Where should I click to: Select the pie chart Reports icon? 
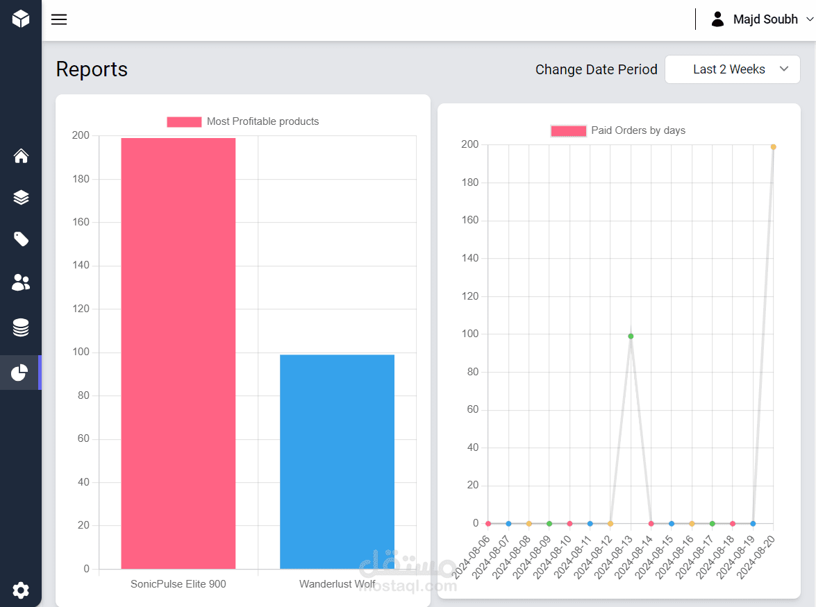tap(19, 373)
